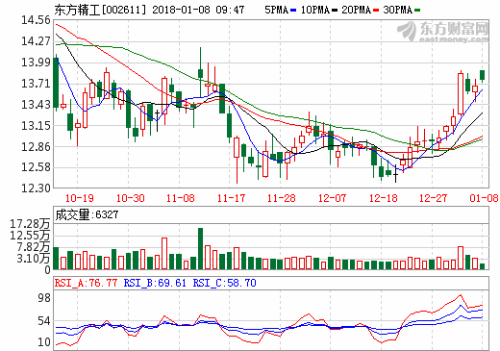The image size is (500, 351).
Task: Click the 10-30 date label
Action: pos(131,198)
